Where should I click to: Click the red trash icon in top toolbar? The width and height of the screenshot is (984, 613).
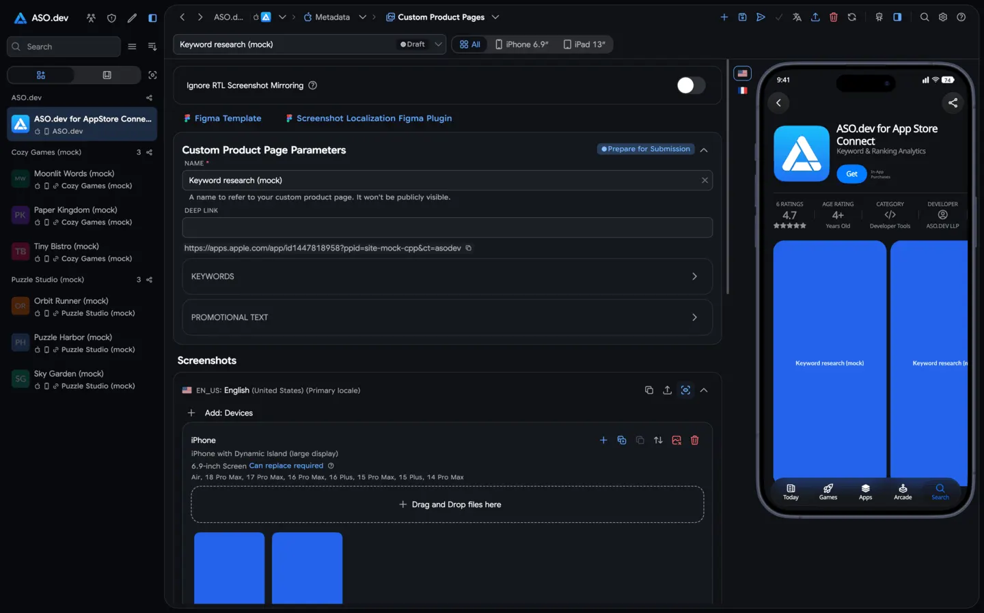pos(834,17)
